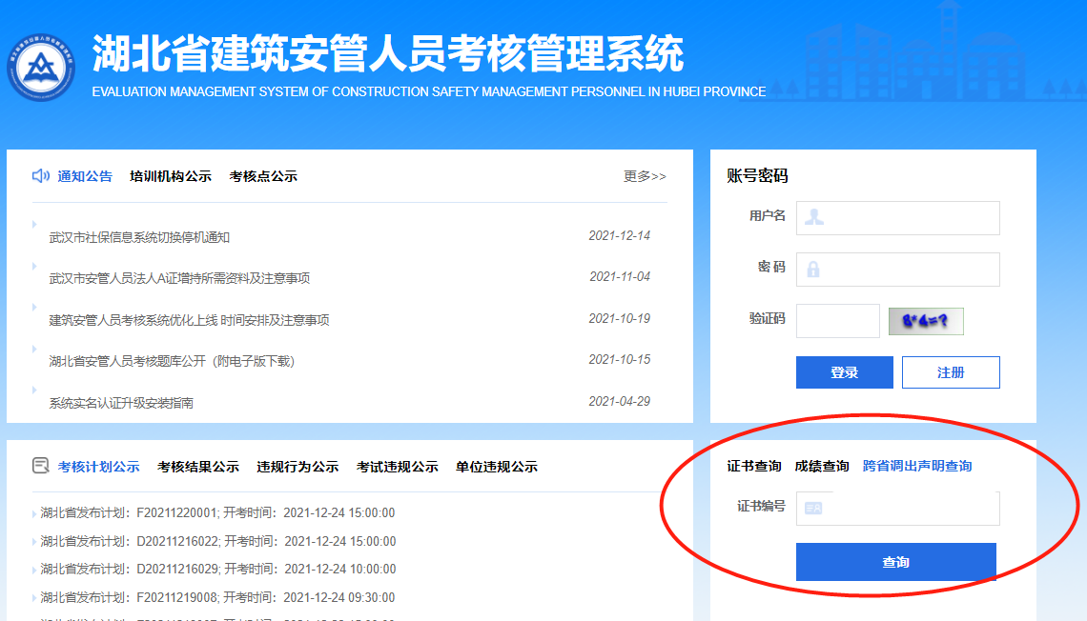This screenshot has height=621, width=1087.
Task: Click inside the 验证码 input field
Action: [837, 321]
